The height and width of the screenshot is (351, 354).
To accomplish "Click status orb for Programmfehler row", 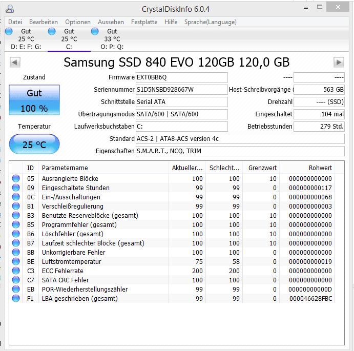I will 16,225.
